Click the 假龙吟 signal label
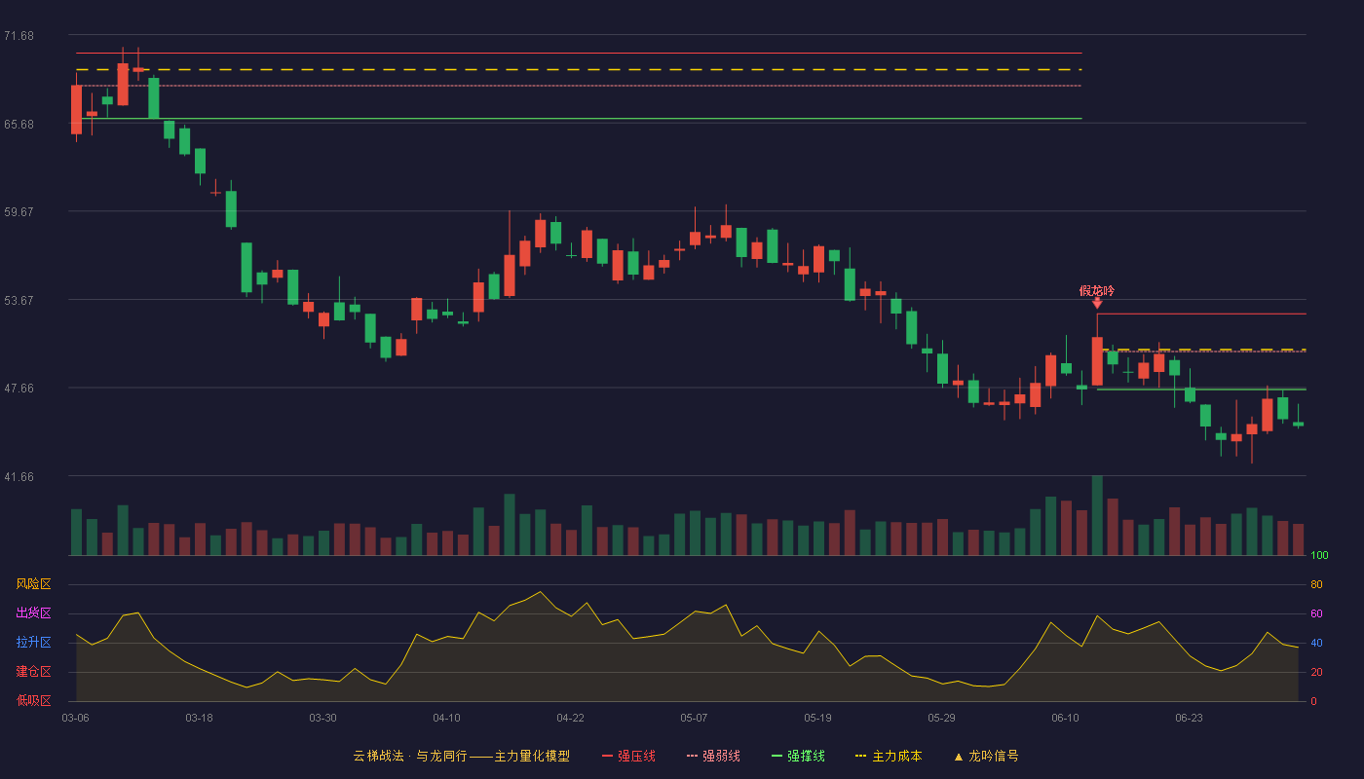Viewport: 1364px width, 779px height. click(1097, 290)
